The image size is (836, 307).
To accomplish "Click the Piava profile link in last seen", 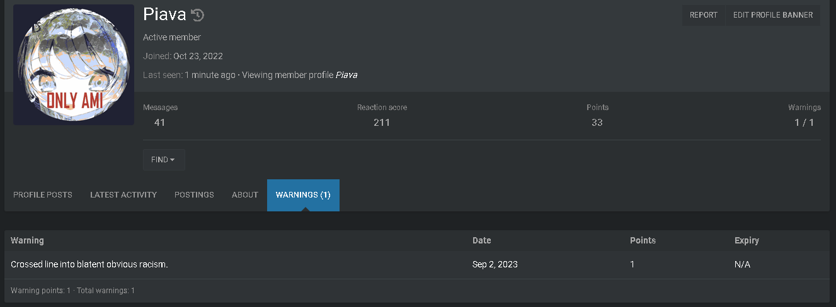I will 346,75.
